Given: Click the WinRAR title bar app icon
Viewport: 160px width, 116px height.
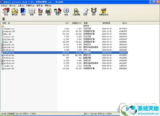Looking at the screenshot, I should pos(2,2).
